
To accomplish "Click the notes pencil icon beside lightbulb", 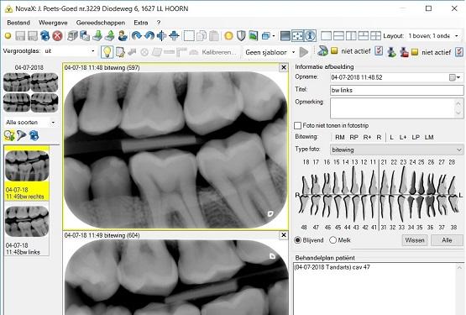I will (x=120, y=52).
